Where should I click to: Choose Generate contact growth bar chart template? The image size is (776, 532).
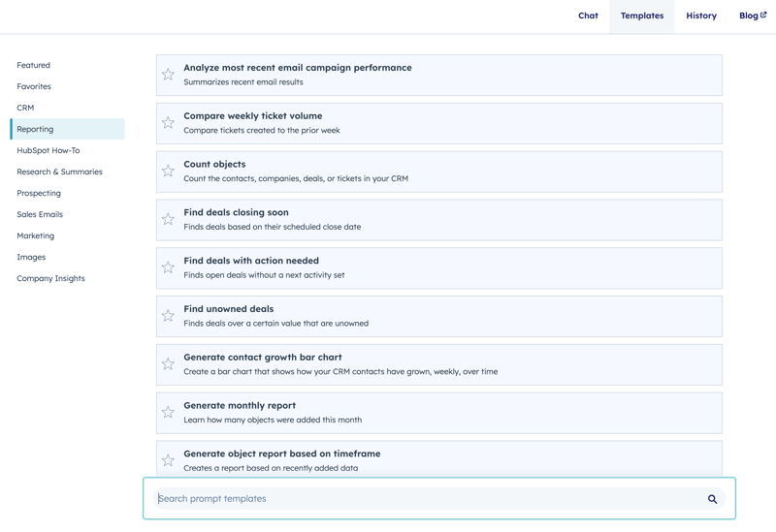(439, 365)
